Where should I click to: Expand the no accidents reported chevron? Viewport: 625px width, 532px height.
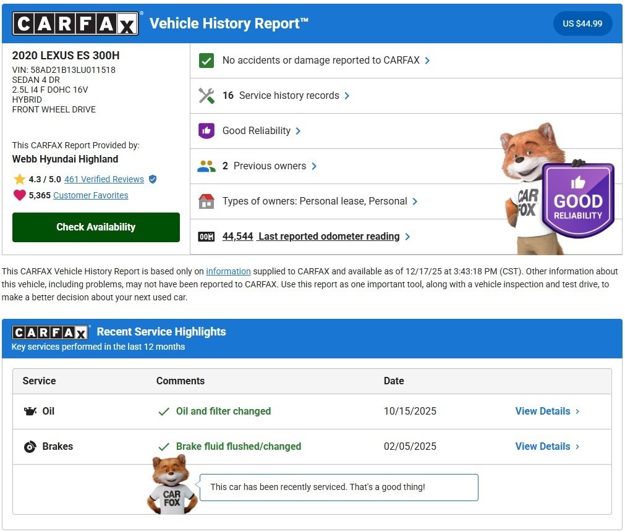tap(428, 61)
